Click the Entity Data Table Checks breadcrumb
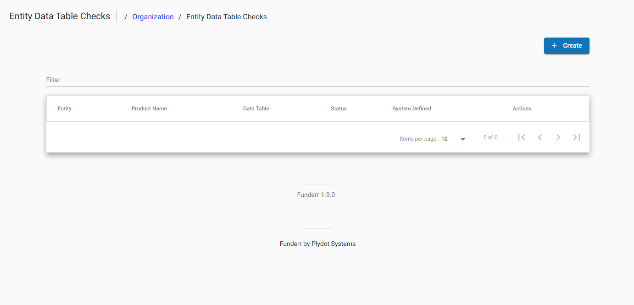Screen dimensions: 634x305 226,16
